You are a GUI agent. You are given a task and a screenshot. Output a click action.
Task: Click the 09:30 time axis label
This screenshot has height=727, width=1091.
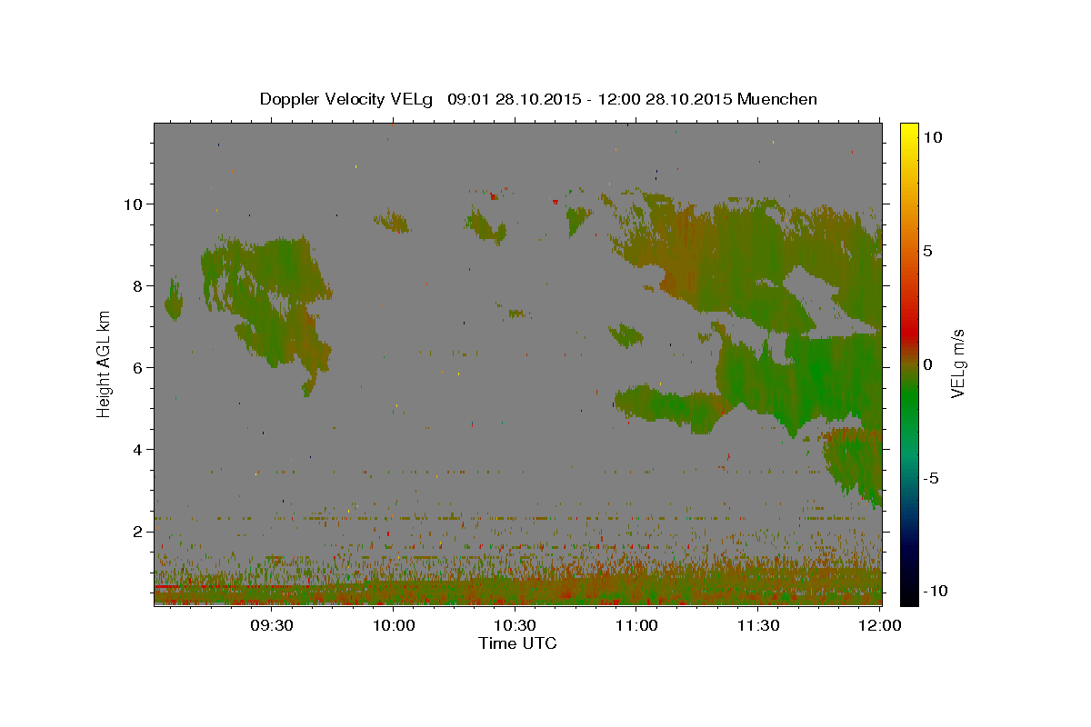click(x=273, y=625)
